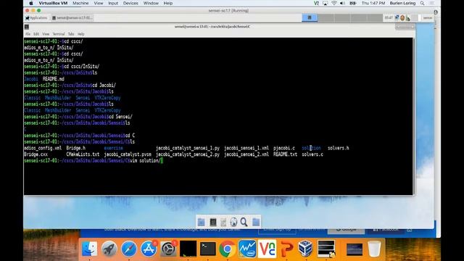464x261 pixels.
Task: Open the Devices menu
Action: pyautogui.click(x=130, y=3)
